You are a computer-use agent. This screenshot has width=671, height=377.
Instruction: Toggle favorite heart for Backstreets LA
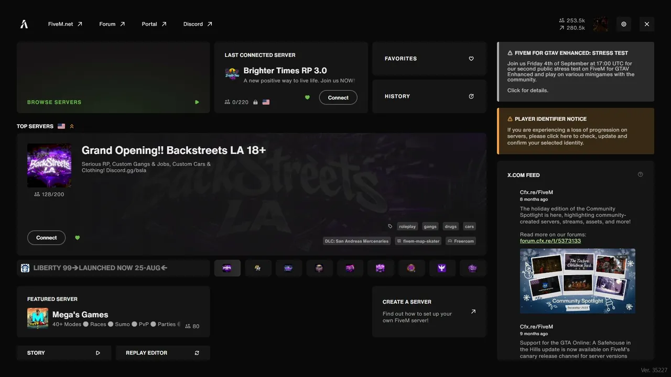pos(78,238)
